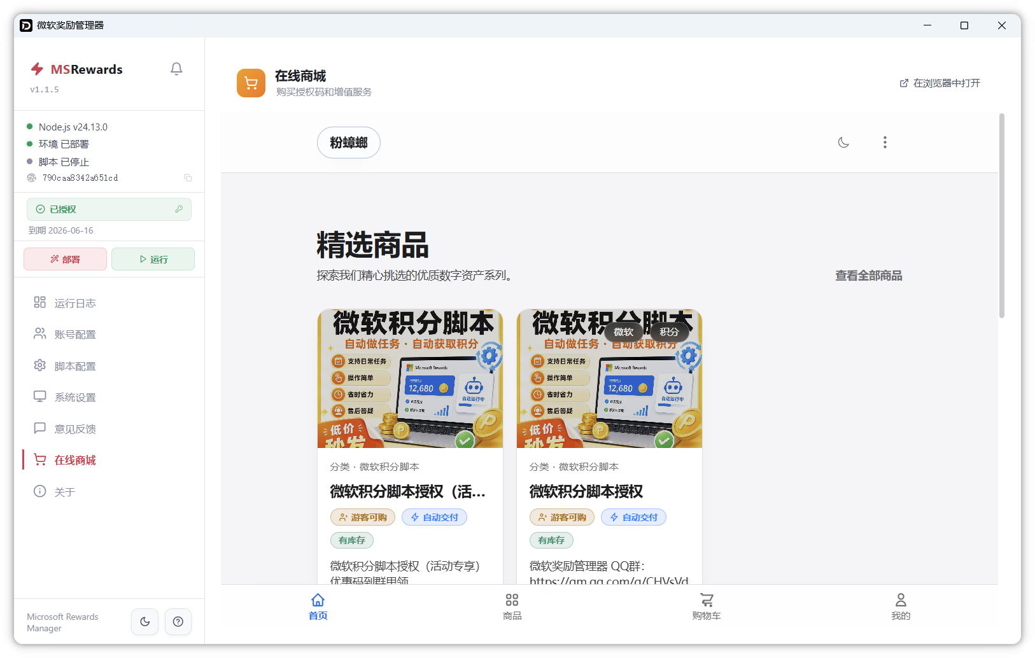
Task: Click the orange shopping cart header icon
Action: [x=251, y=83]
